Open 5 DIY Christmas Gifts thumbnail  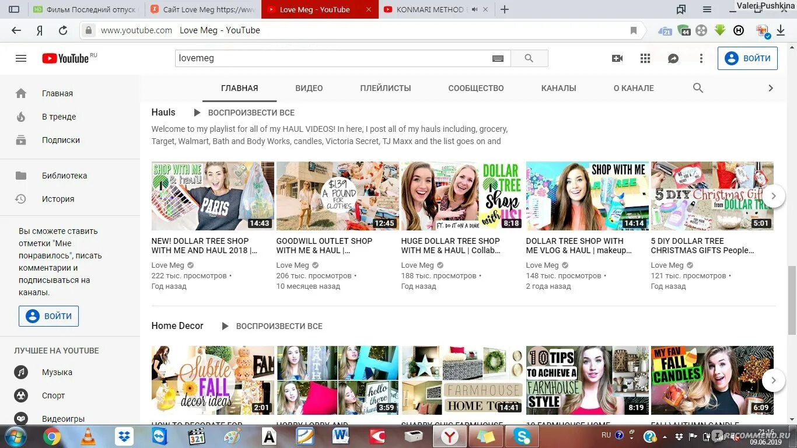pos(712,196)
